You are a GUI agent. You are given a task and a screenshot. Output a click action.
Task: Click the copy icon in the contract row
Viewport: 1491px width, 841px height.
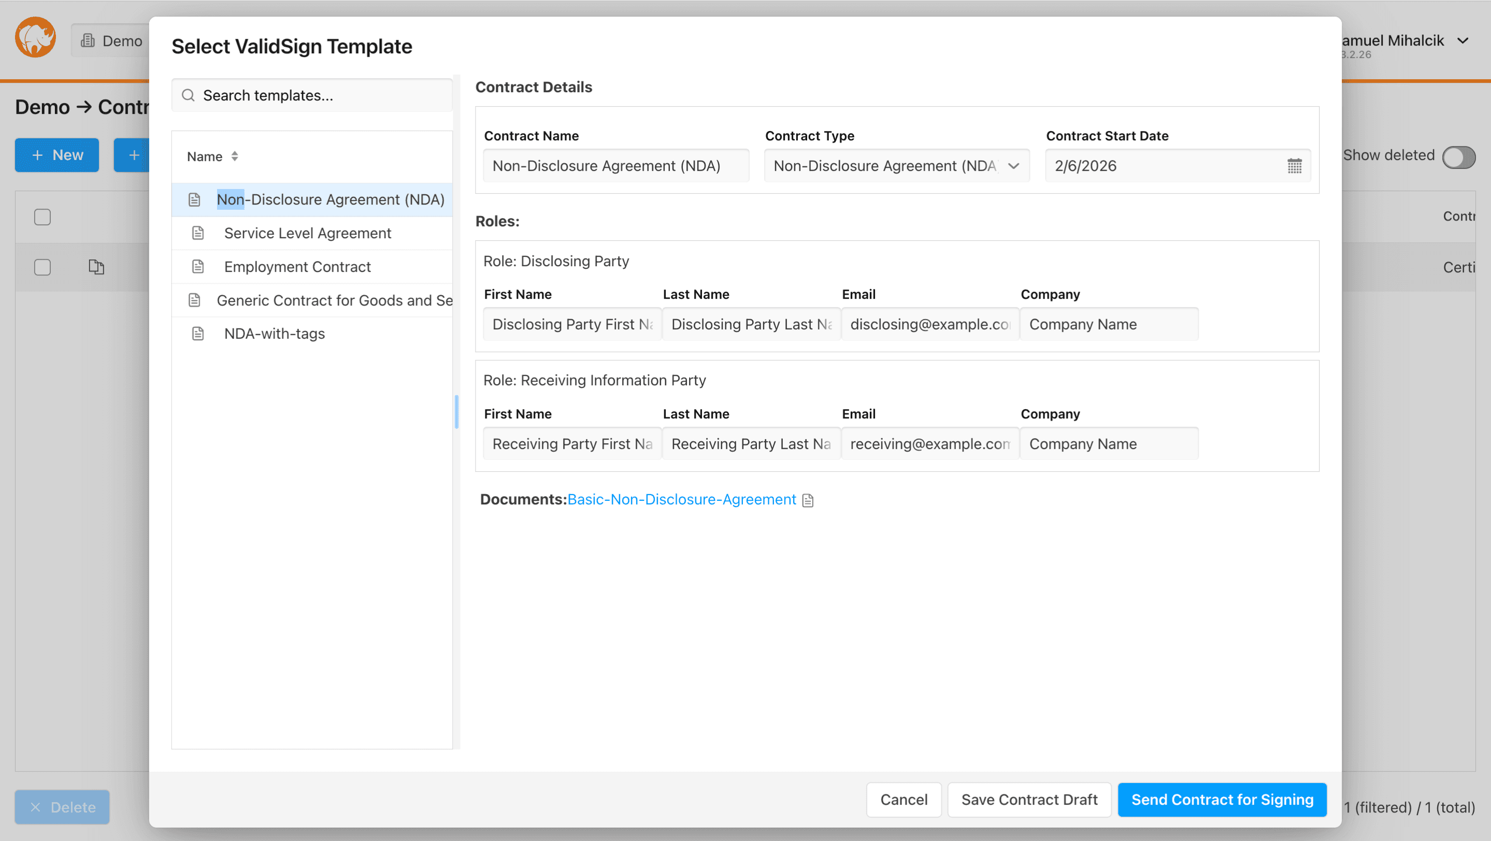click(96, 267)
